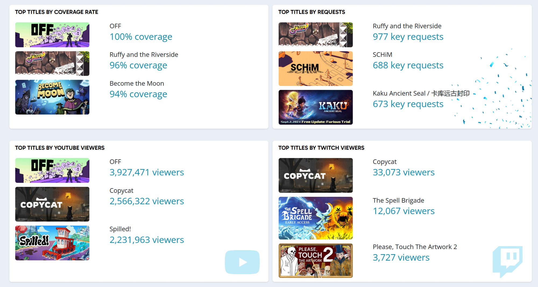Click Copycat thumbnail in YouTube viewers panel
Image resolution: width=538 pixels, height=287 pixels.
(x=52, y=204)
